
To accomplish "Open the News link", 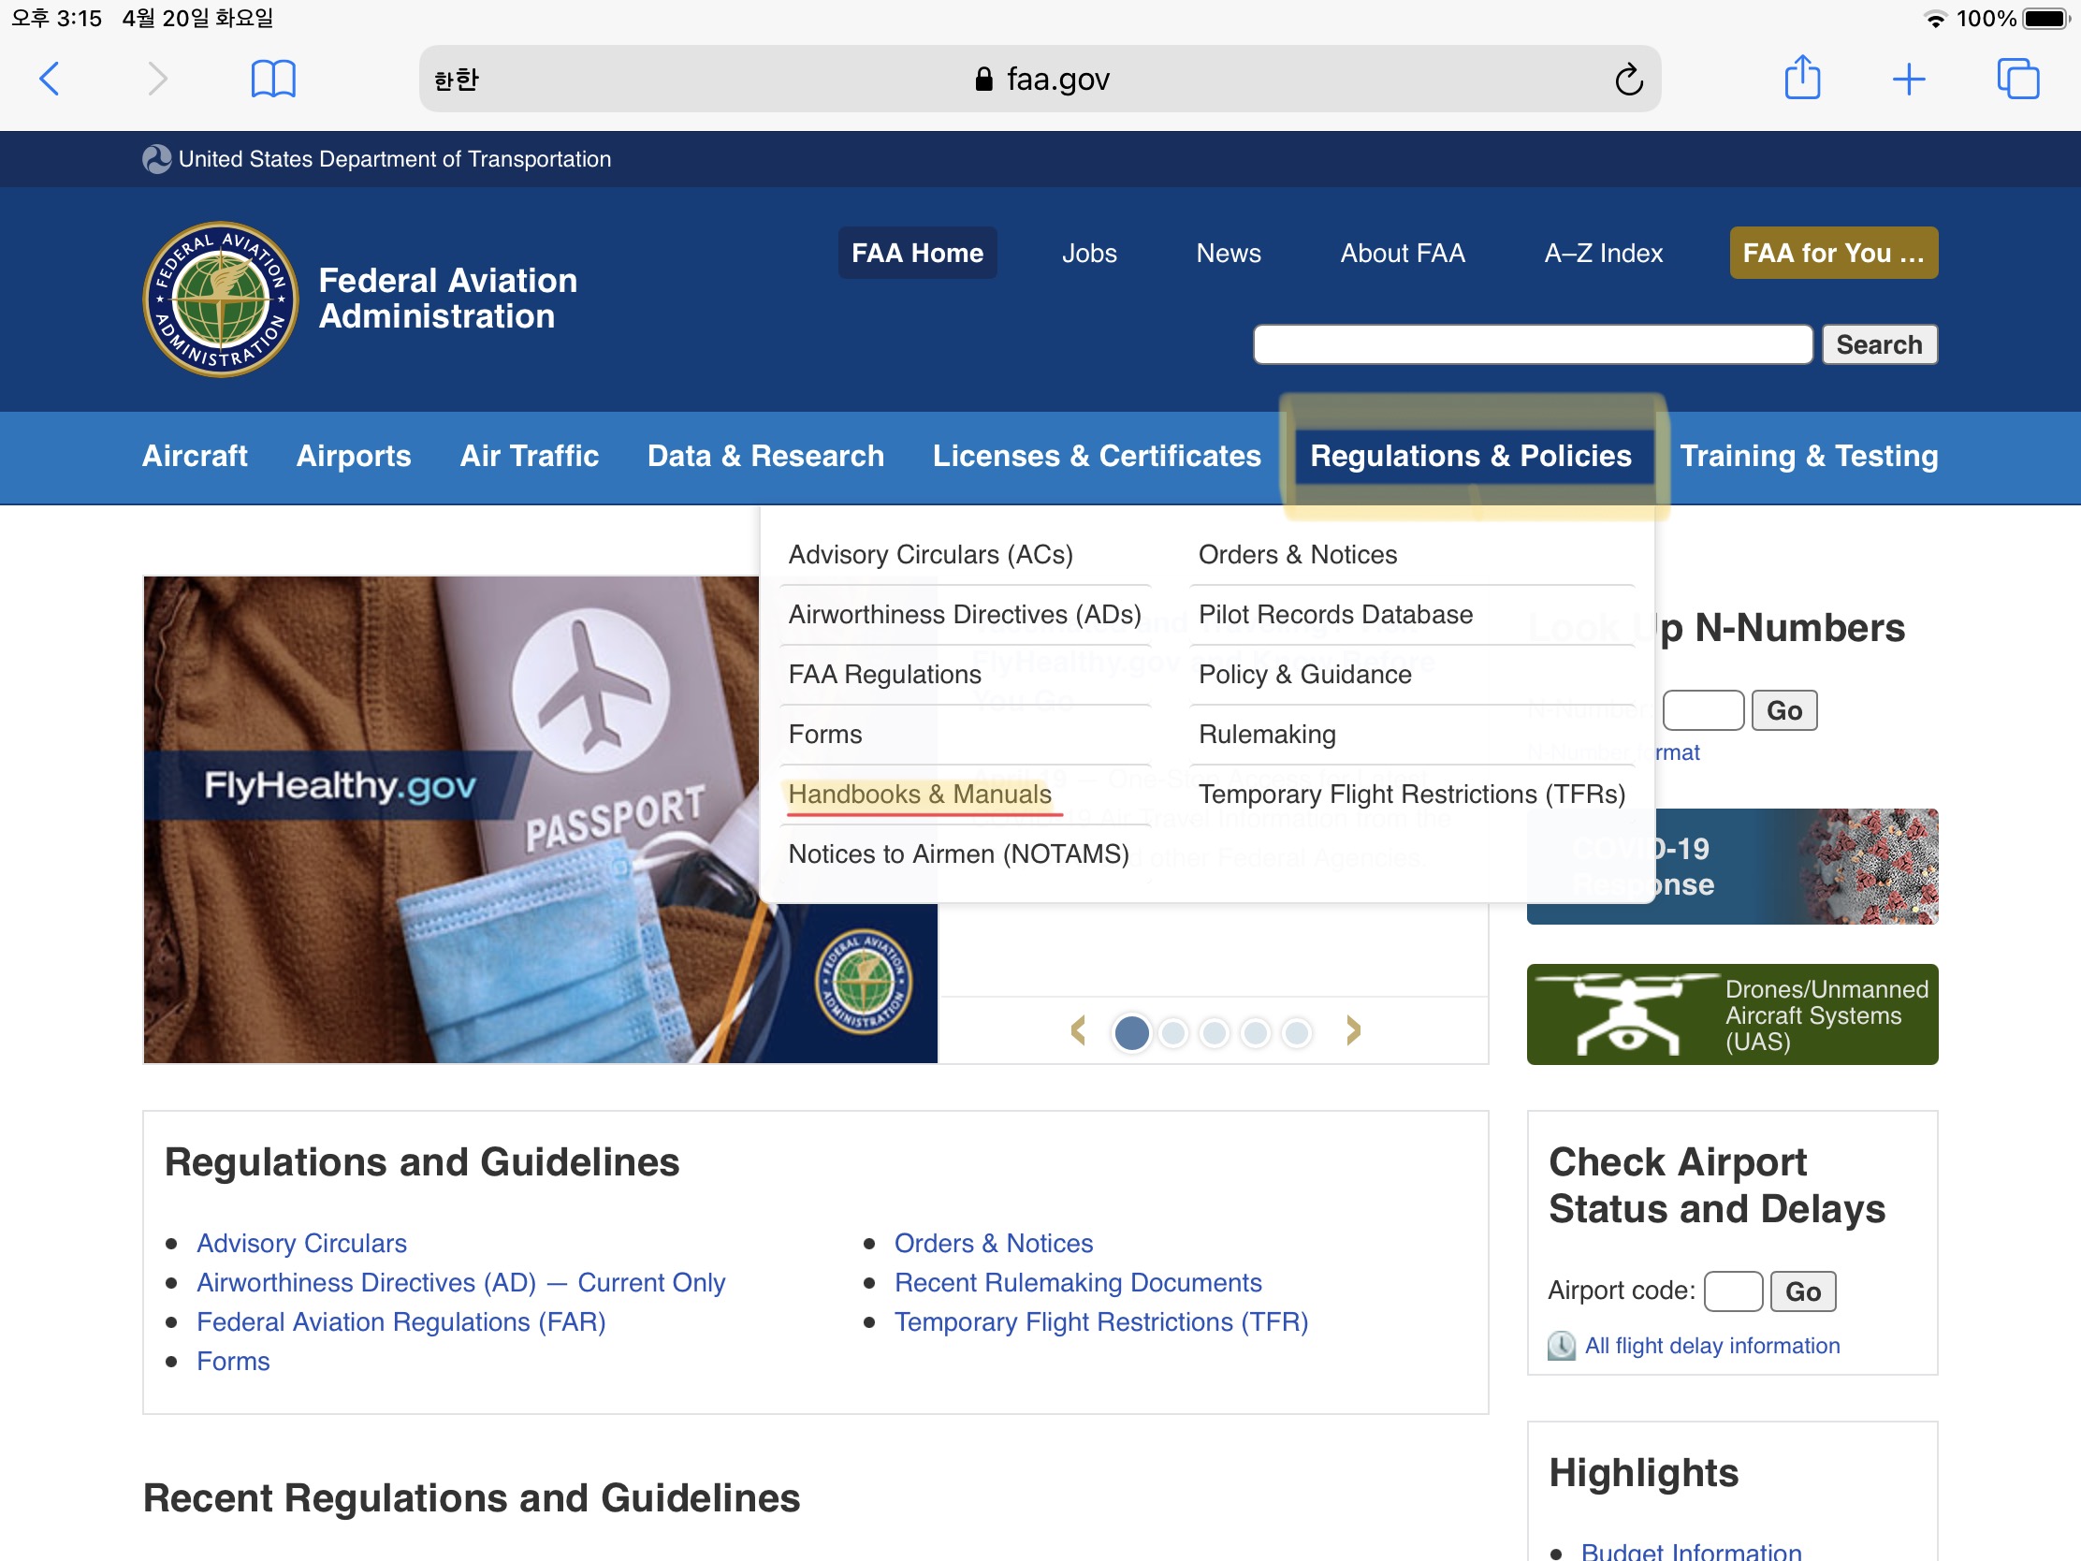I will click(1229, 253).
